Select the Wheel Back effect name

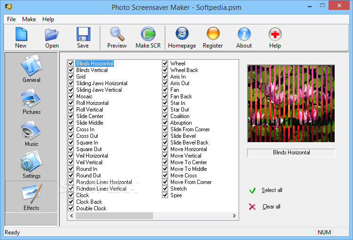[x=184, y=70]
